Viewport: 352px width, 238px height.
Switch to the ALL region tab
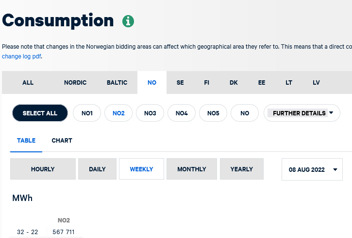click(x=28, y=83)
